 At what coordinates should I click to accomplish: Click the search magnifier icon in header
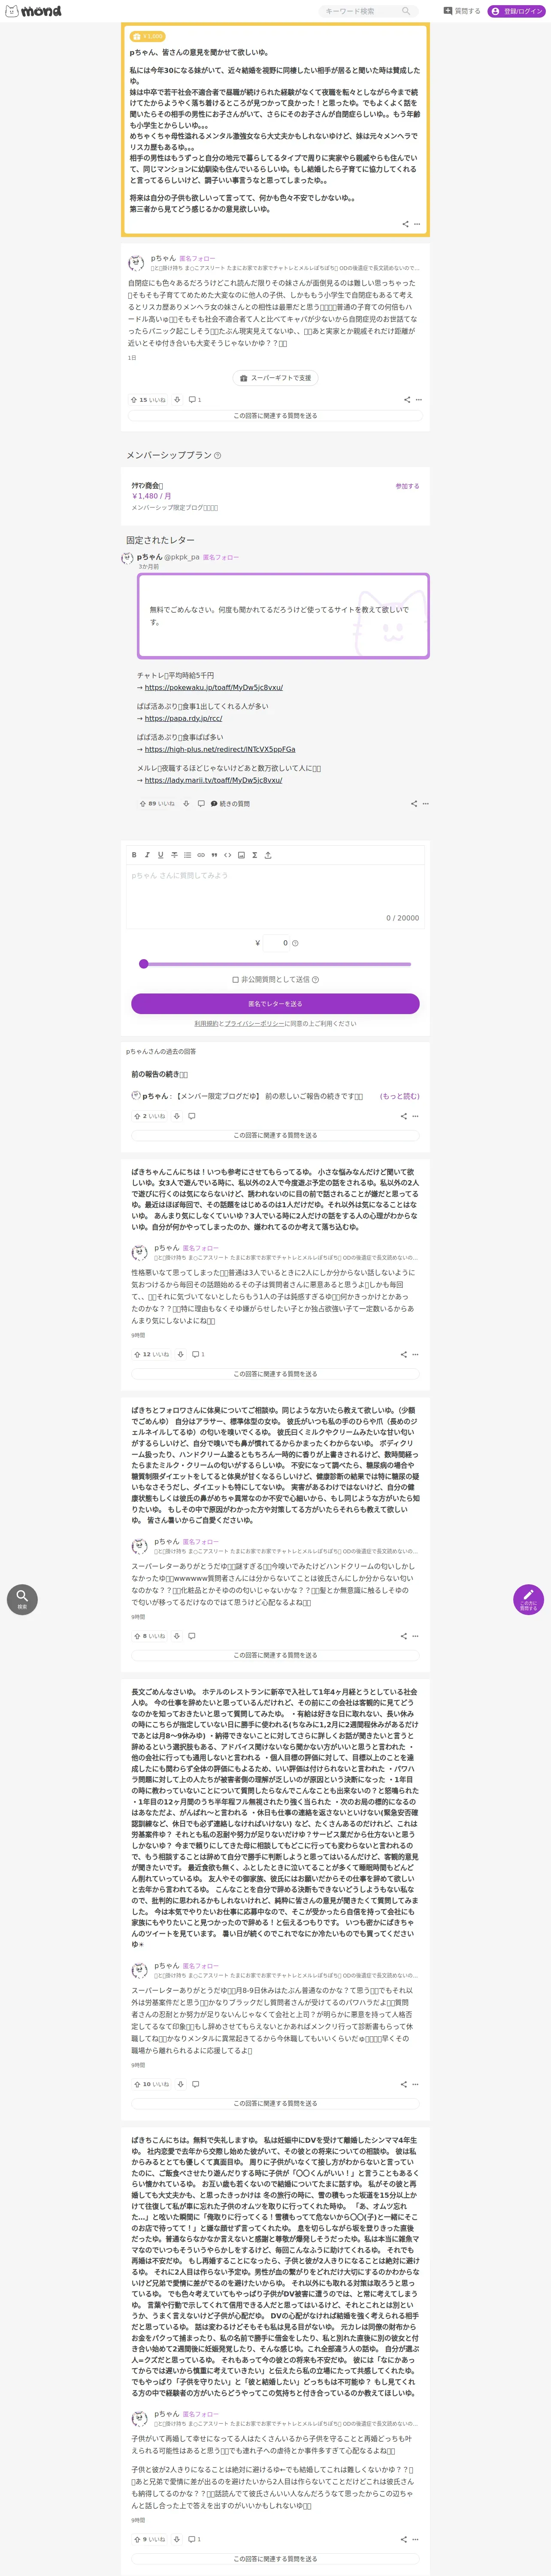tap(406, 11)
